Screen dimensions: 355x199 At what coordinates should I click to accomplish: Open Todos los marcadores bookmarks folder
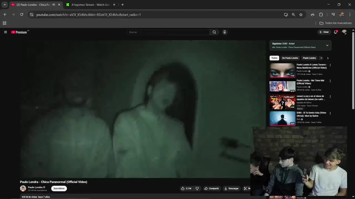click(x=336, y=23)
